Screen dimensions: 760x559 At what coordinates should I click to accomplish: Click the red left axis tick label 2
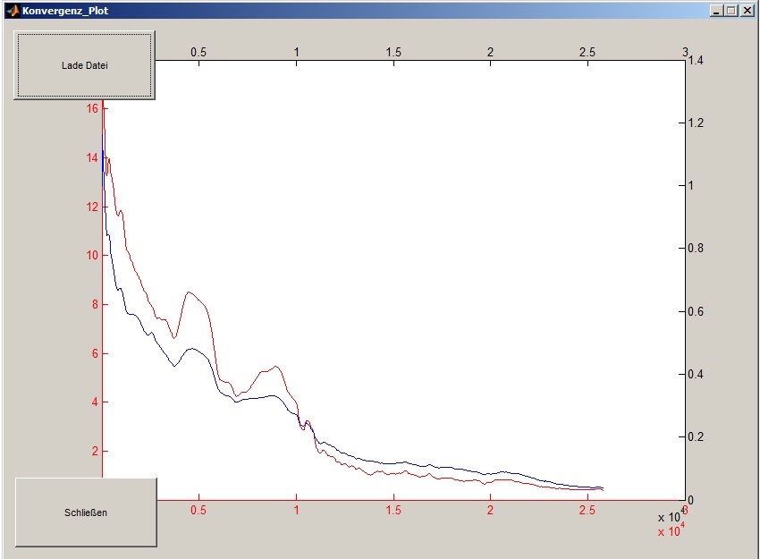94,451
